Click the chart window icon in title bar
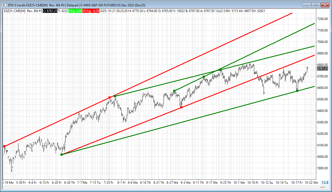This screenshot has height=192, width=332. (x=4, y=5)
